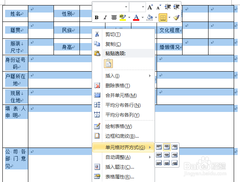This screenshot has width=240, height=182.
Task: Click the borders button in mini toolbar
Action: point(163,18)
